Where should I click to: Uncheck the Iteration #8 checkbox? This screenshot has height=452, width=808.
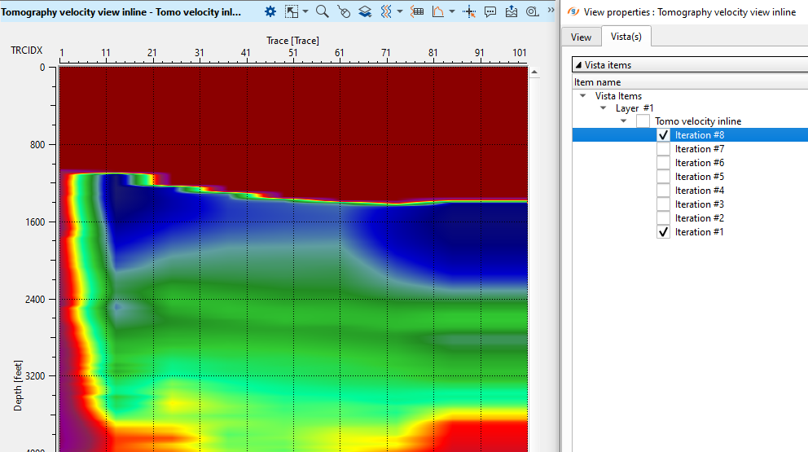pos(664,135)
